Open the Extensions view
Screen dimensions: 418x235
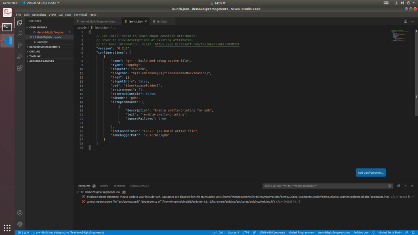click(20, 68)
